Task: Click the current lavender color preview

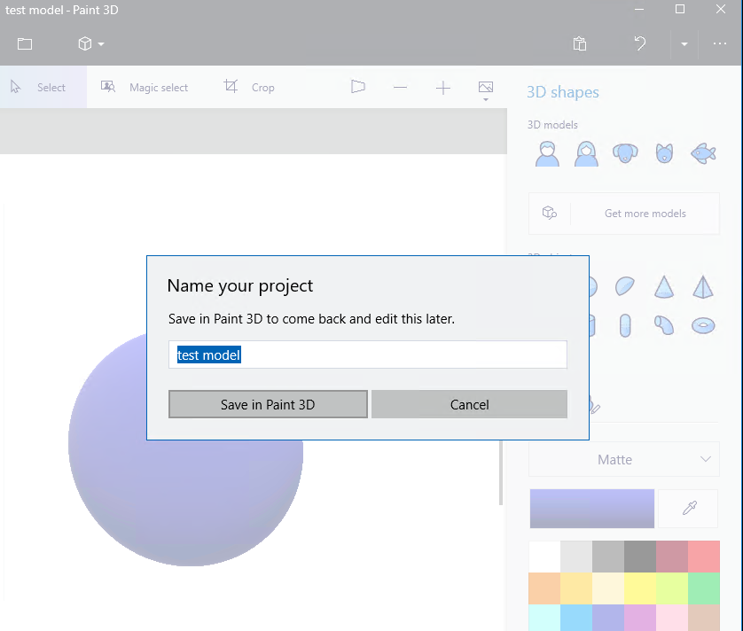Action: tap(592, 509)
